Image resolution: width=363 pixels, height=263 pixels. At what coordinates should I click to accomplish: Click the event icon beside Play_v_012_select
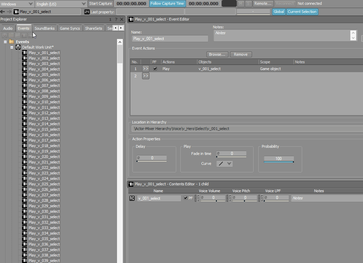pos(25,113)
